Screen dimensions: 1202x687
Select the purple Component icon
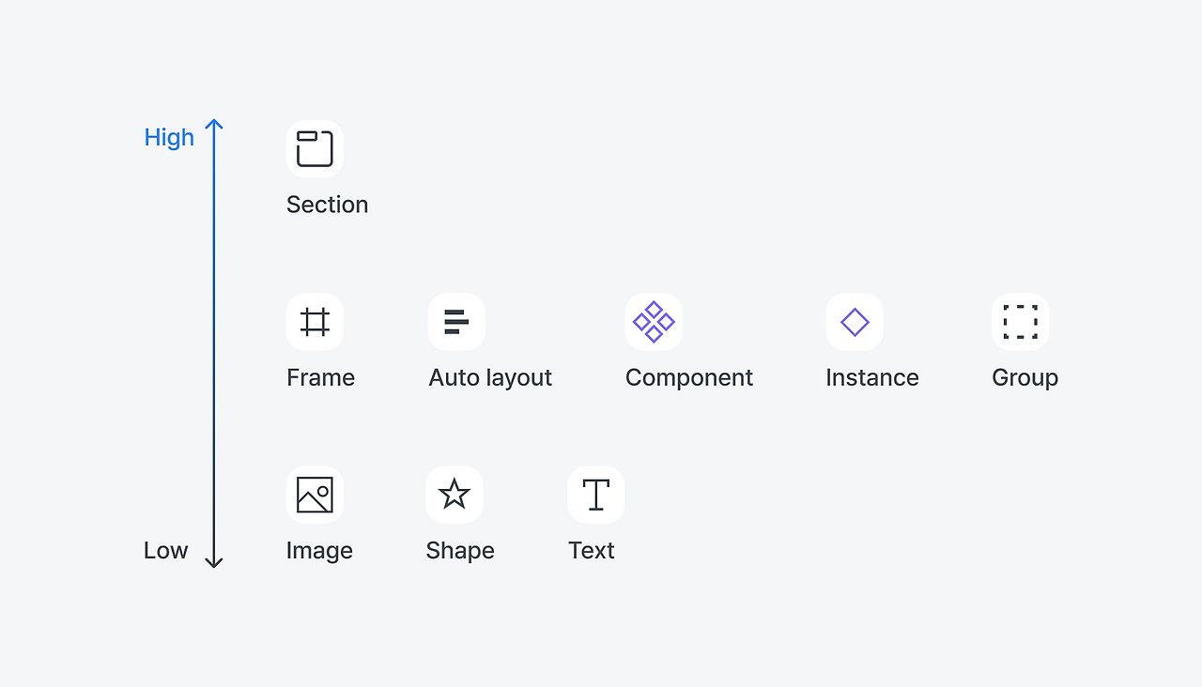654,322
